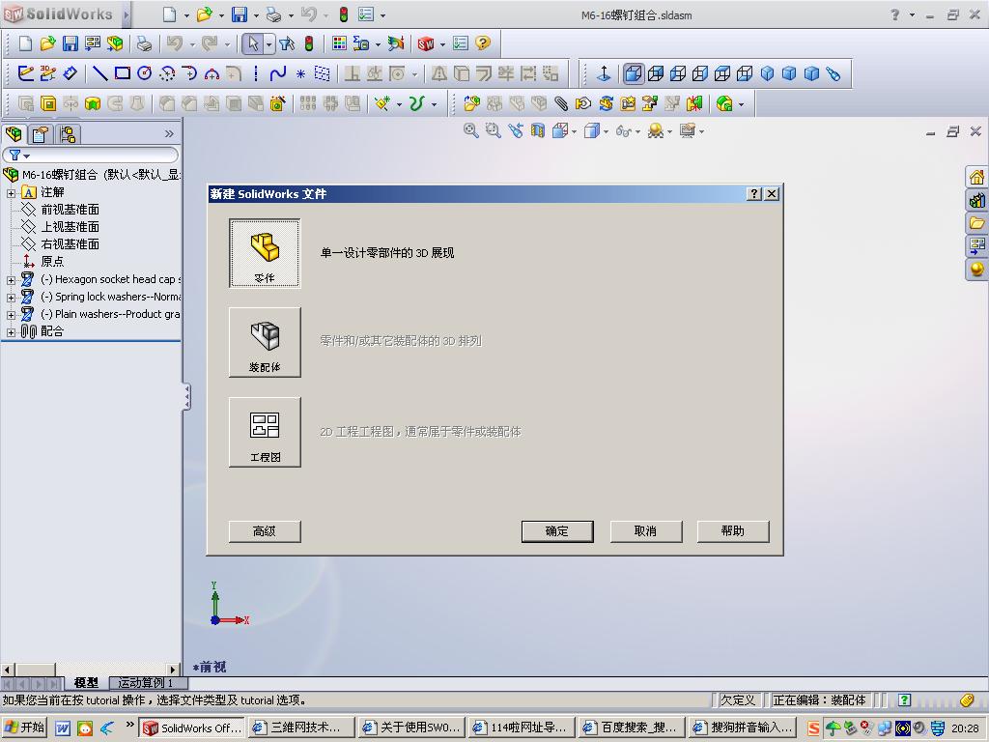Click the Rebuild traffic light icon

(x=309, y=43)
